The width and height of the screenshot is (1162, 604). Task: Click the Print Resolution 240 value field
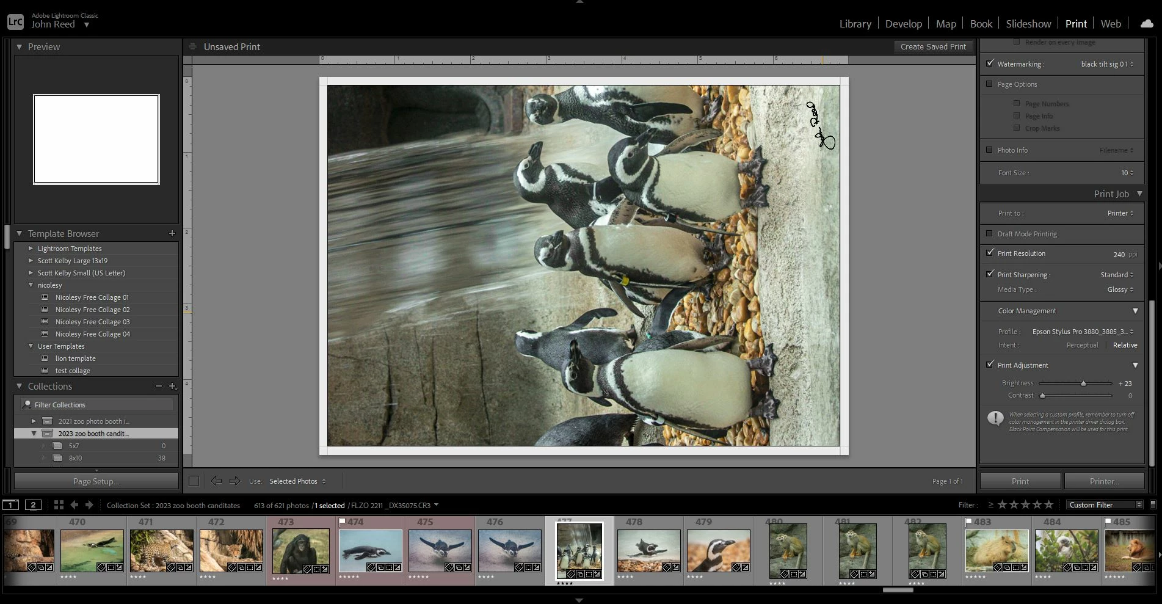point(1119,255)
